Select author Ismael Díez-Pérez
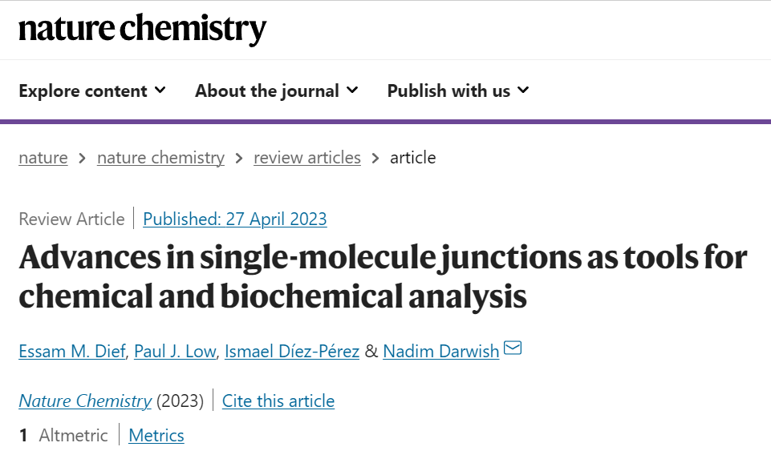Screen dimensions: 771x467 [x=292, y=351]
